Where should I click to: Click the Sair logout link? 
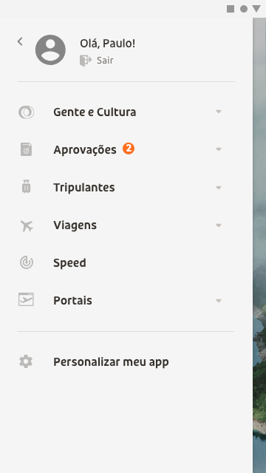pyautogui.click(x=105, y=61)
